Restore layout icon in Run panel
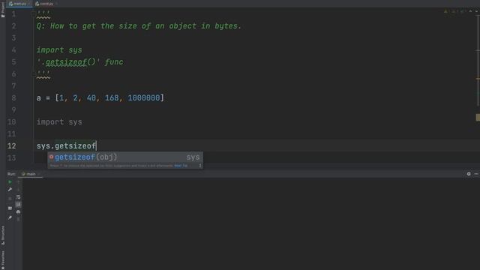This screenshot has height=270, width=480. (10, 208)
